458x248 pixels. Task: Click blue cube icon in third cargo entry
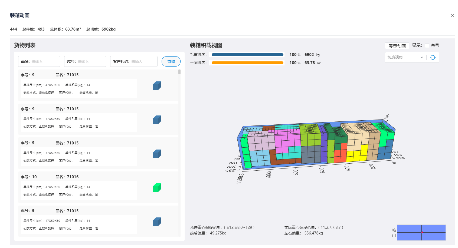pyautogui.click(x=157, y=154)
